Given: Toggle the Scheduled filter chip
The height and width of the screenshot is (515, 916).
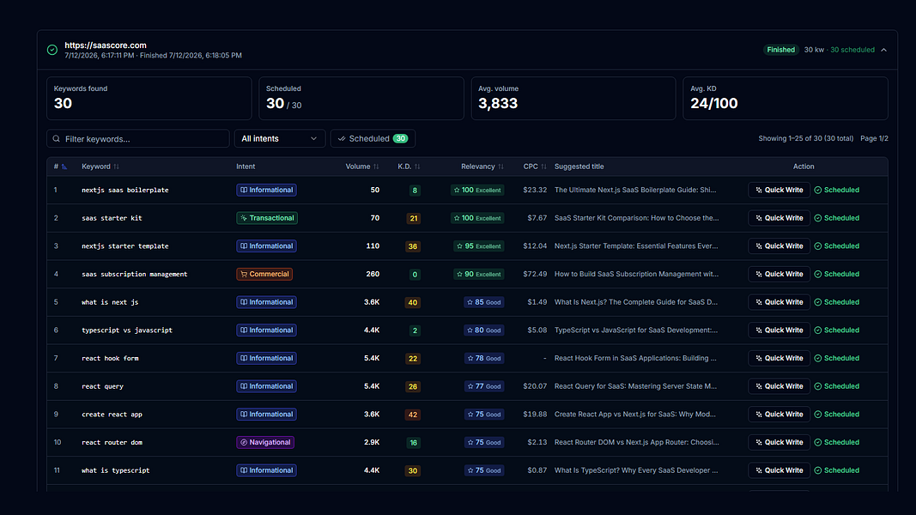Looking at the screenshot, I should [x=373, y=138].
